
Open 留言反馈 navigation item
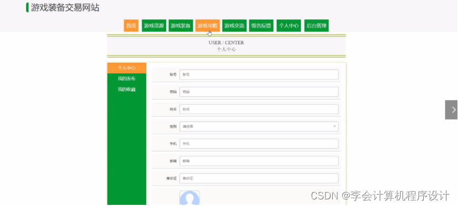(x=261, y=26)
